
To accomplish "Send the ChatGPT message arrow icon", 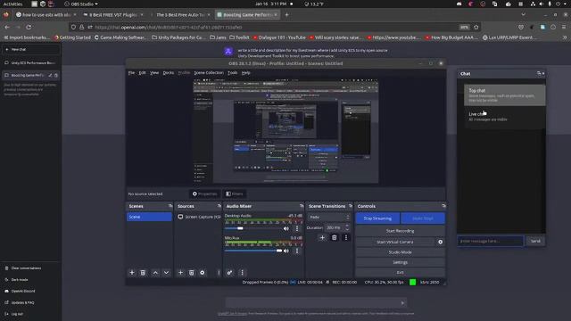I will (402, 303).
